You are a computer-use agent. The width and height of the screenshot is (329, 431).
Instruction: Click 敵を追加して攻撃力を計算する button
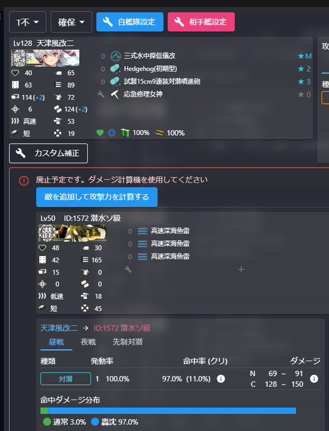(x=97, y=197)
